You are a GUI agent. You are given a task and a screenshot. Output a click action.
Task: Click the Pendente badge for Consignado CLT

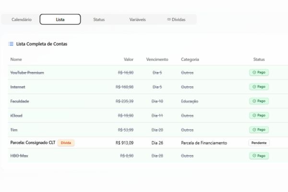259,143
